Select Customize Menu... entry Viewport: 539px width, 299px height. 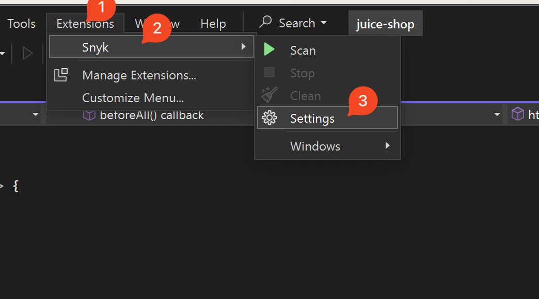(133, 98)
